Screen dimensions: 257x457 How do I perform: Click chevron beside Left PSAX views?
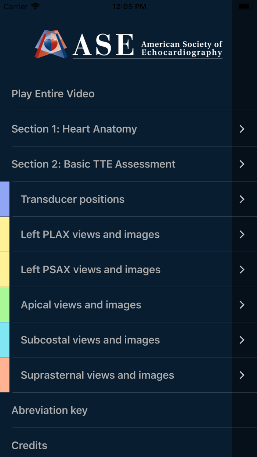(242, 270)
